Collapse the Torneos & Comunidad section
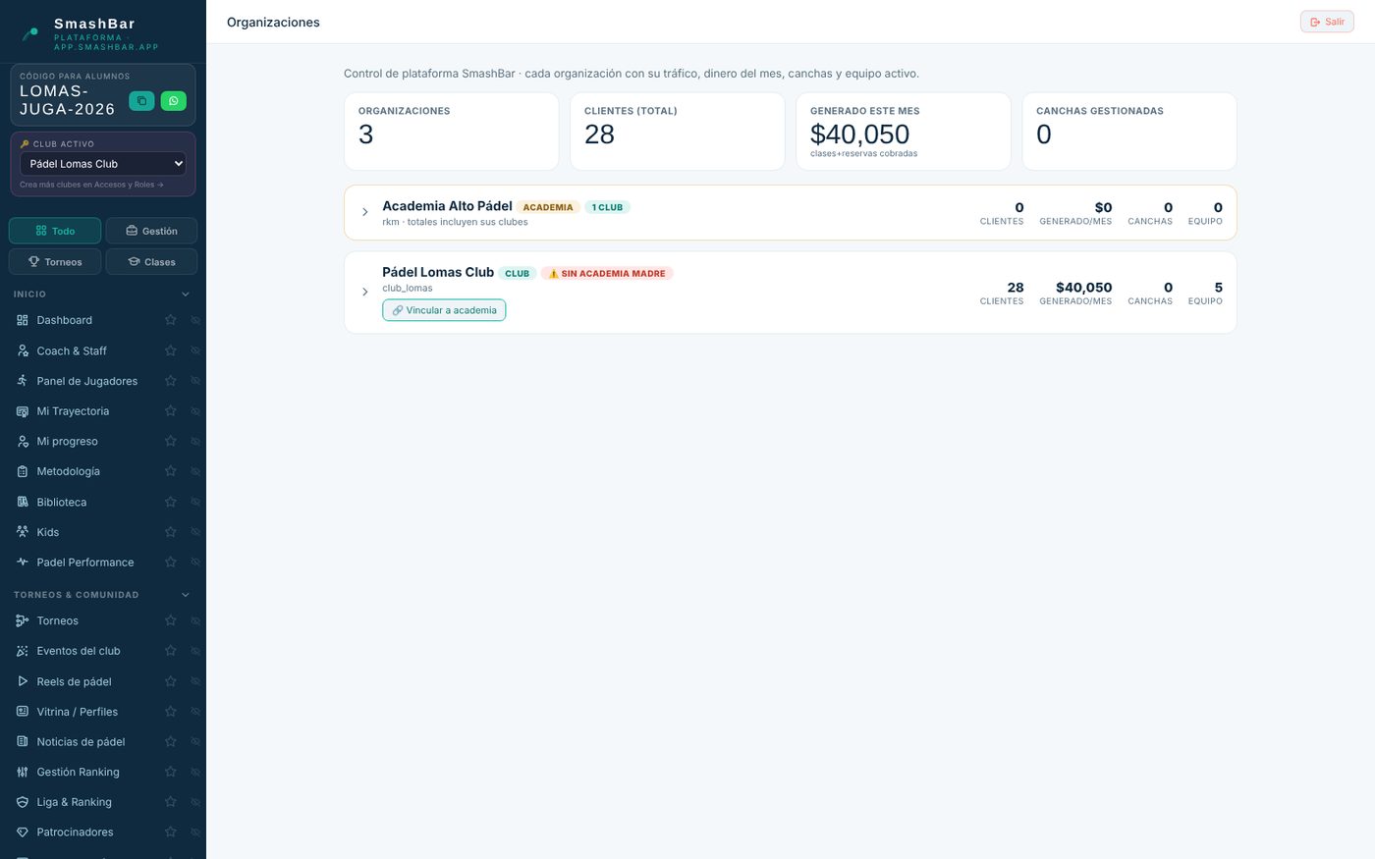 click(186, 595)
